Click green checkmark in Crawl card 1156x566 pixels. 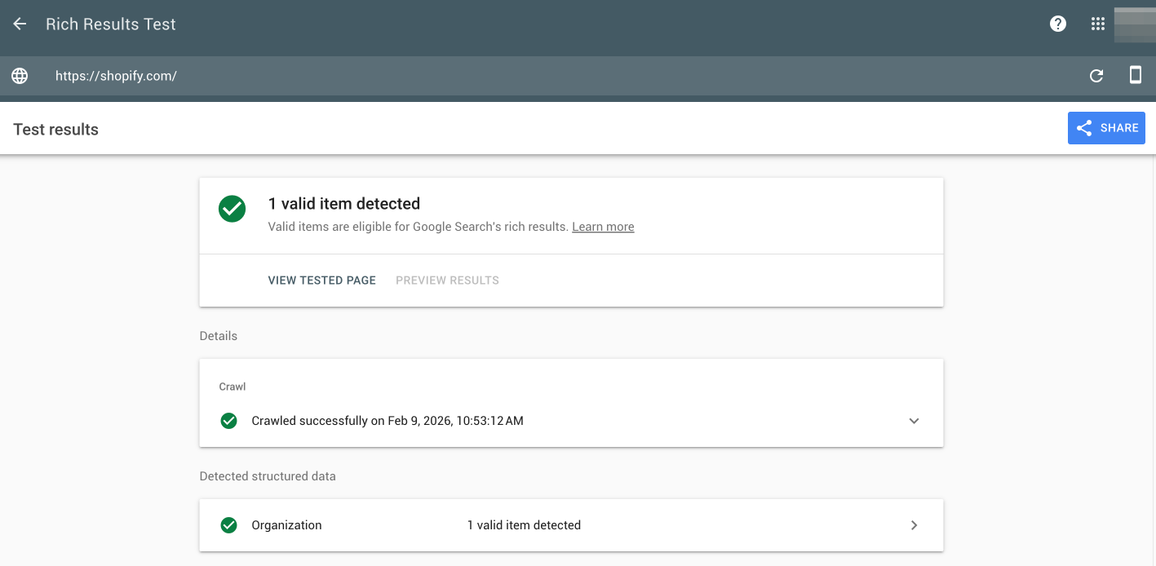(x=229, y=421)
